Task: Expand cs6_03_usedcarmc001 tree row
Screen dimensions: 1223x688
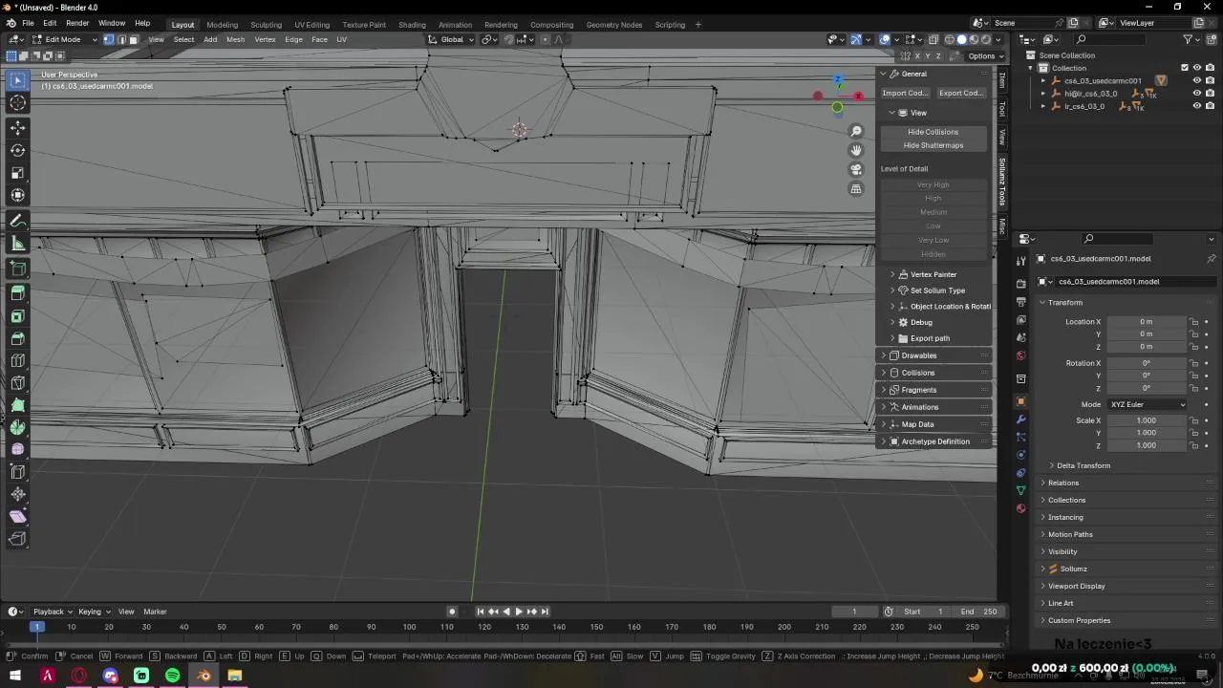Action: 1043,80
